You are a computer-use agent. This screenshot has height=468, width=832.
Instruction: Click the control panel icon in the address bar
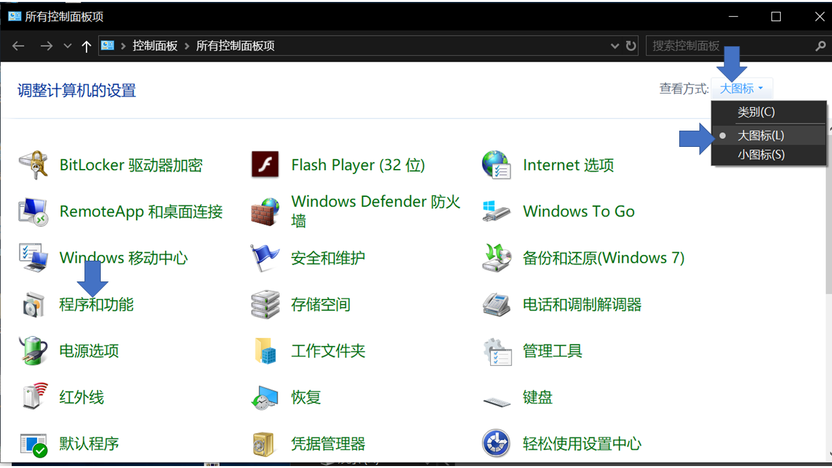108,46
